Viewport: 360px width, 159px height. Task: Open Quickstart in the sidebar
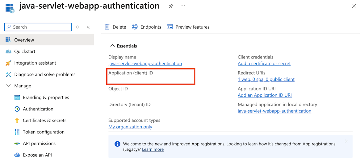tap(25, 51)
